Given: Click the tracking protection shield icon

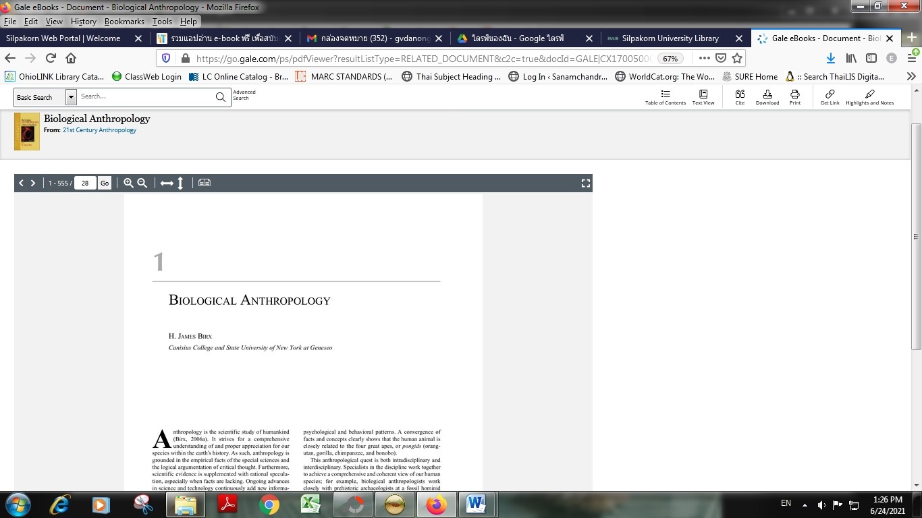Looking at the screenshot, I should (166, 58).
